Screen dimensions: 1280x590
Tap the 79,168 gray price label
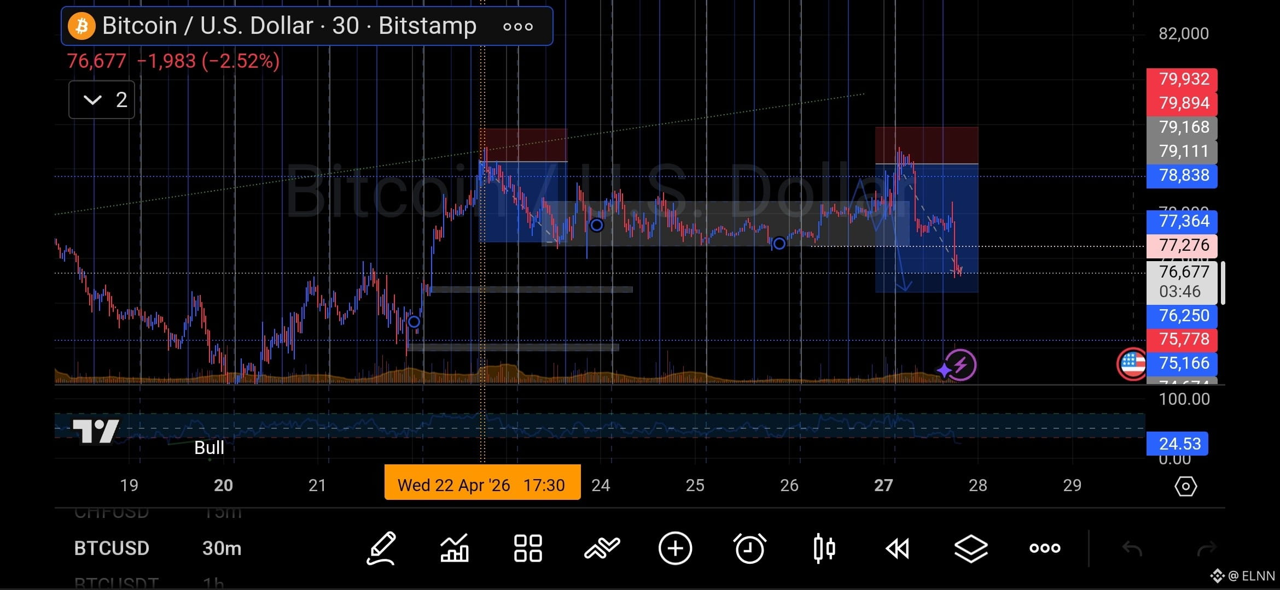click(1182, 127)
